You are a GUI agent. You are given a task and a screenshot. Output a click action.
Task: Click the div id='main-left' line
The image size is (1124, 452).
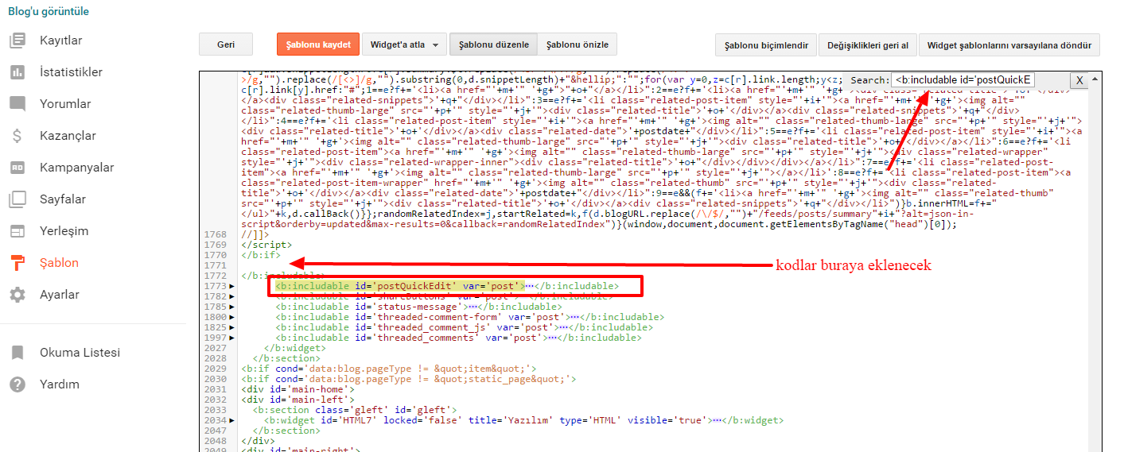click(298, 400)
